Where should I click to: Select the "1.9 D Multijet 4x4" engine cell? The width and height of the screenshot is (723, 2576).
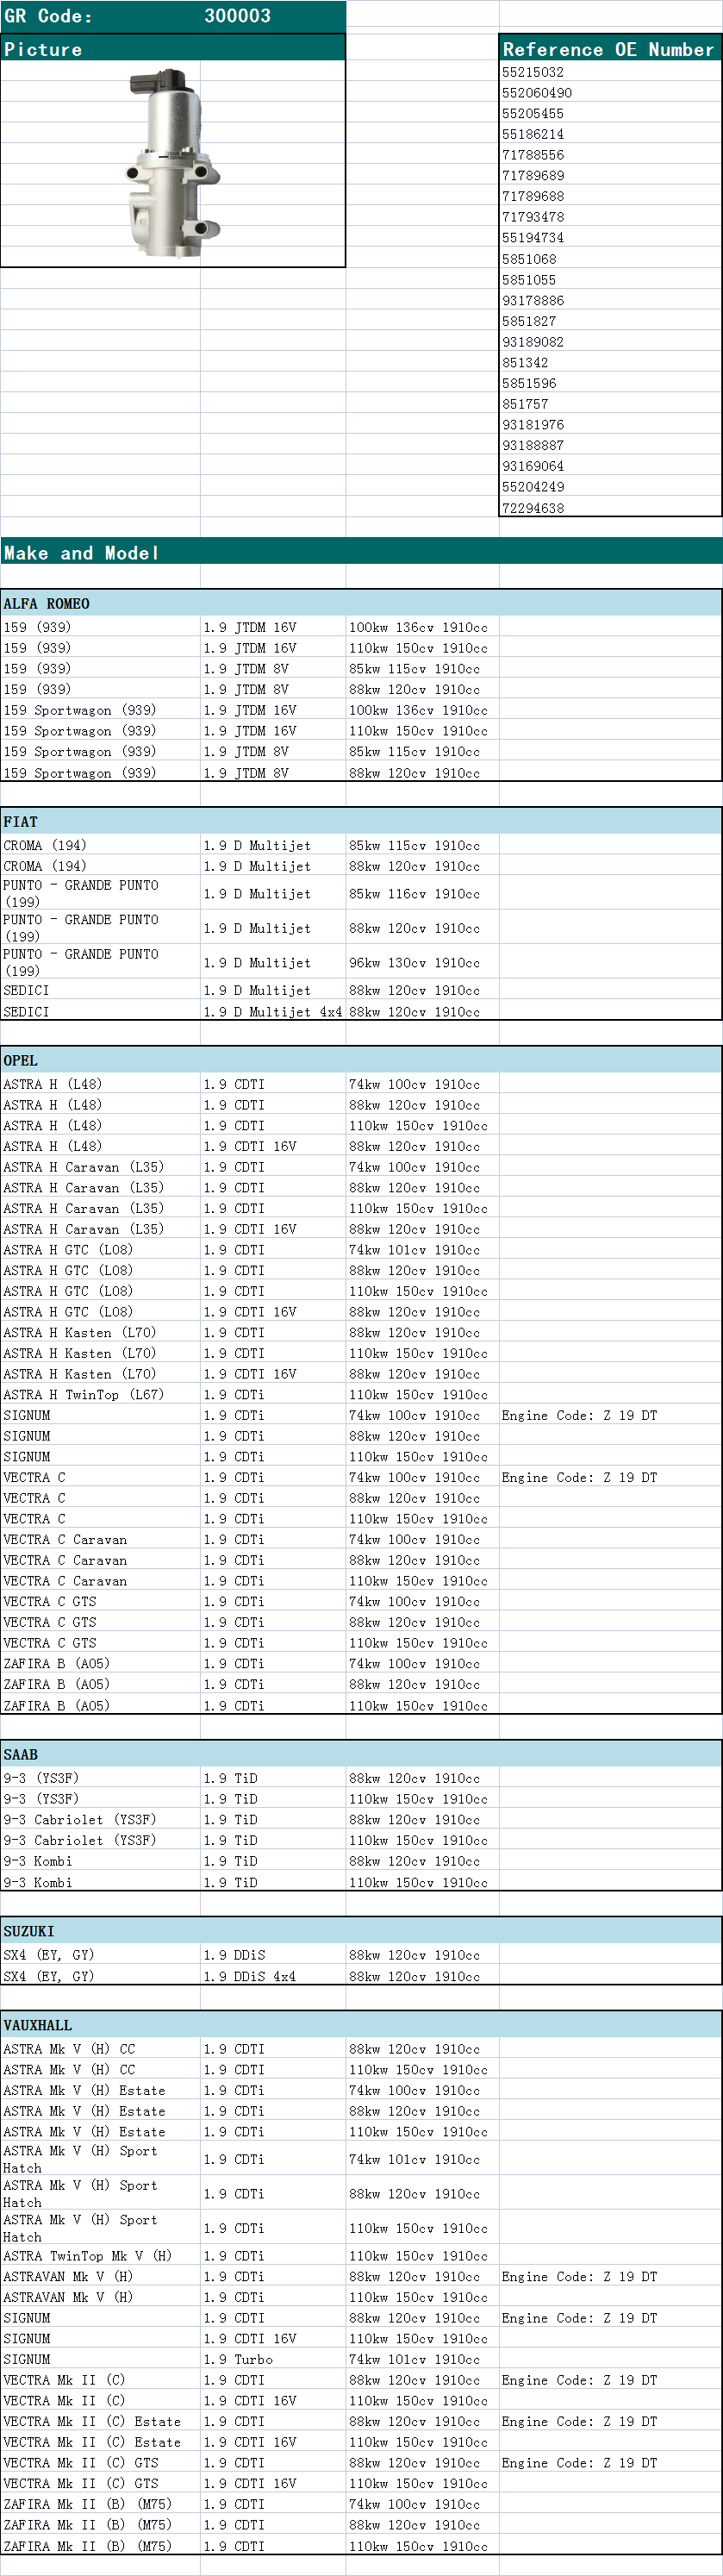click(x=273, y=1012)
